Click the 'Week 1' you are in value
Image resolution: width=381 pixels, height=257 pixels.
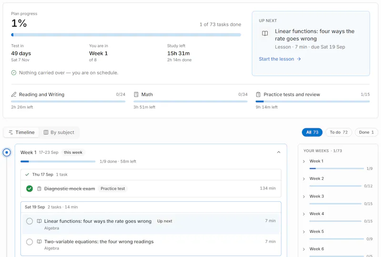pyautogui.click(x=99, y=53)
